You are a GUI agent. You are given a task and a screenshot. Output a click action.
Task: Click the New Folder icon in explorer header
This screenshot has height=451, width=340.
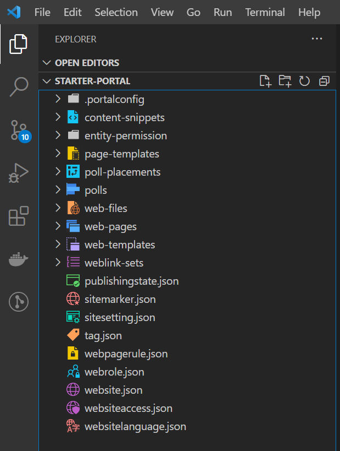pos(285,81)
